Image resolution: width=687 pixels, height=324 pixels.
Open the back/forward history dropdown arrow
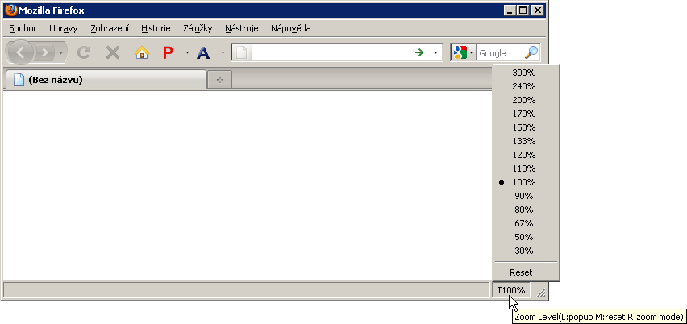point(61,53)
